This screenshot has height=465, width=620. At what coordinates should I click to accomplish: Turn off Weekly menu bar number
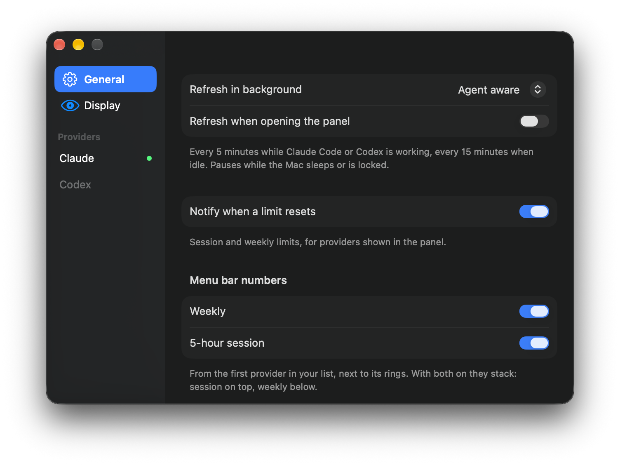coord(534,311)
